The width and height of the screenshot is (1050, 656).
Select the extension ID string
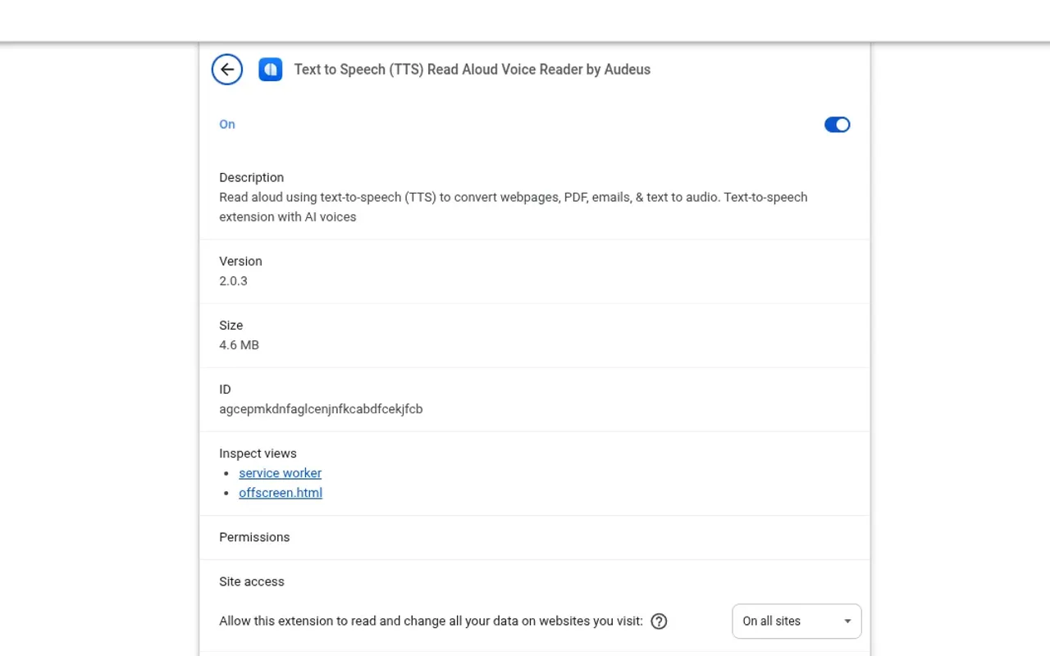(321, 409)
